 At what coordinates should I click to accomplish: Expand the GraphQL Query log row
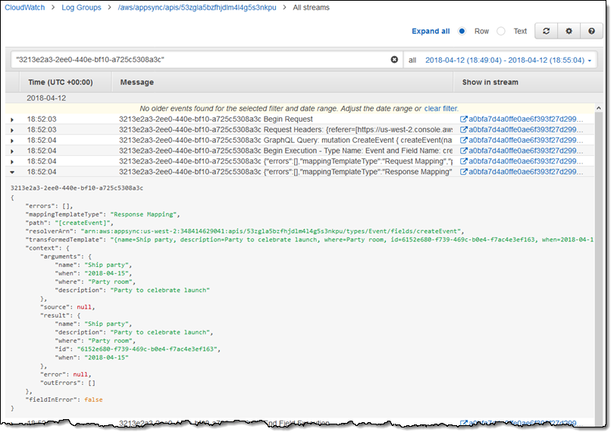point(11,141)
